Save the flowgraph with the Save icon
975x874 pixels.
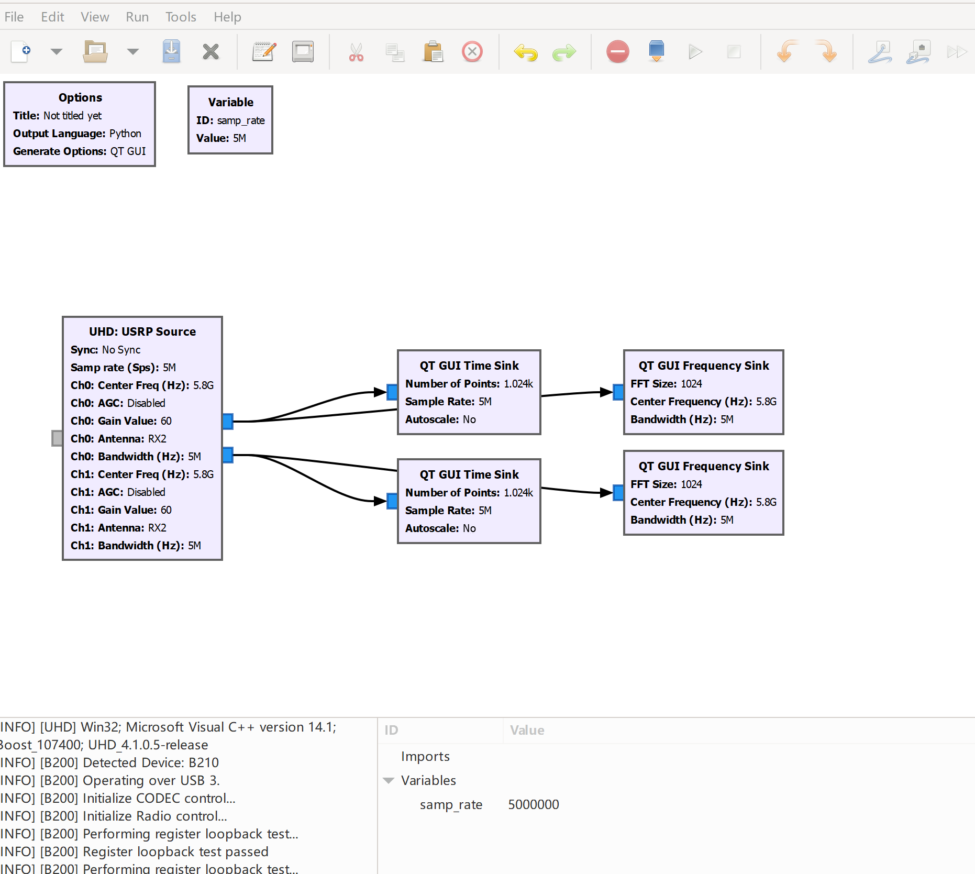point(171,52)
